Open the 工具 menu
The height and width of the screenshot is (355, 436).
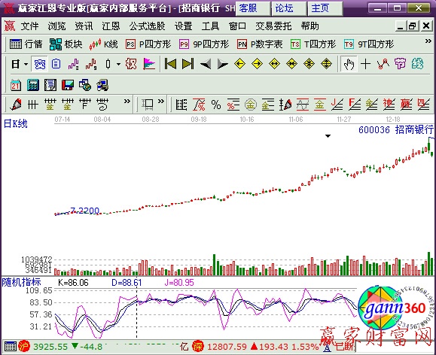210,26
